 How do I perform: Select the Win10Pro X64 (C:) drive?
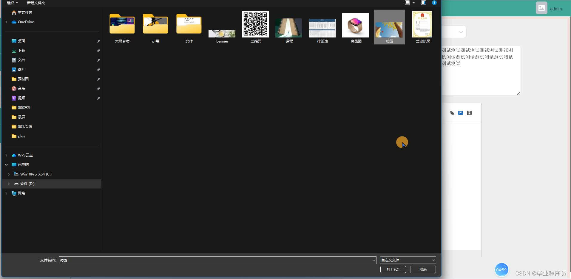[x=33, y=174]
